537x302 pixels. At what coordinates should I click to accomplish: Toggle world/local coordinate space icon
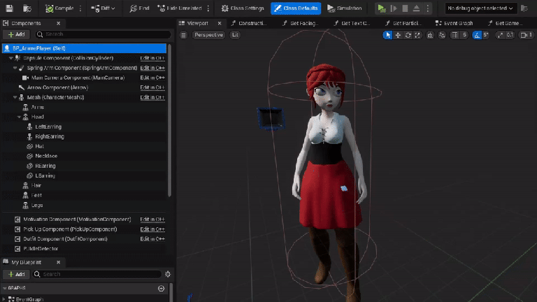(x=430, y=35)
